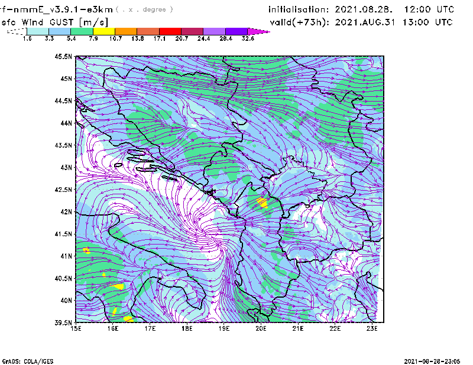473x365 pixels.
Task: Click the light cyan 1.6–3.3 color swatch
Action: (38, 31)
